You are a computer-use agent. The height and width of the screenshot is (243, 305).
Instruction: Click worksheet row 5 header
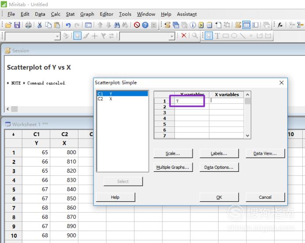tap(13, 190)
